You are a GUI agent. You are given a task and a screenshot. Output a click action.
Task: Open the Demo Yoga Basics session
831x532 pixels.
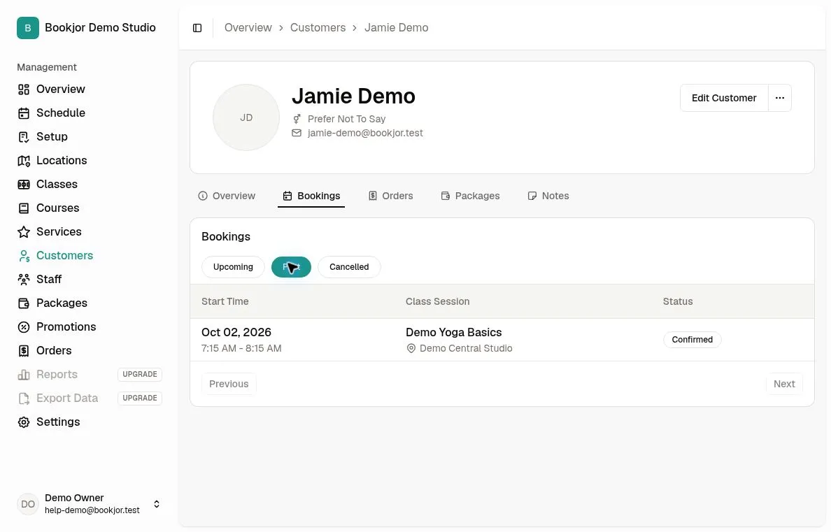point(454,333)
